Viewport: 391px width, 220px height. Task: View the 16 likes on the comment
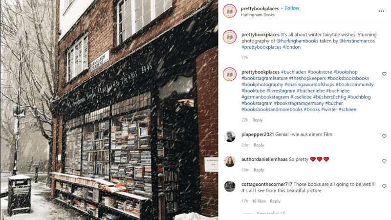tap(259, 201)
